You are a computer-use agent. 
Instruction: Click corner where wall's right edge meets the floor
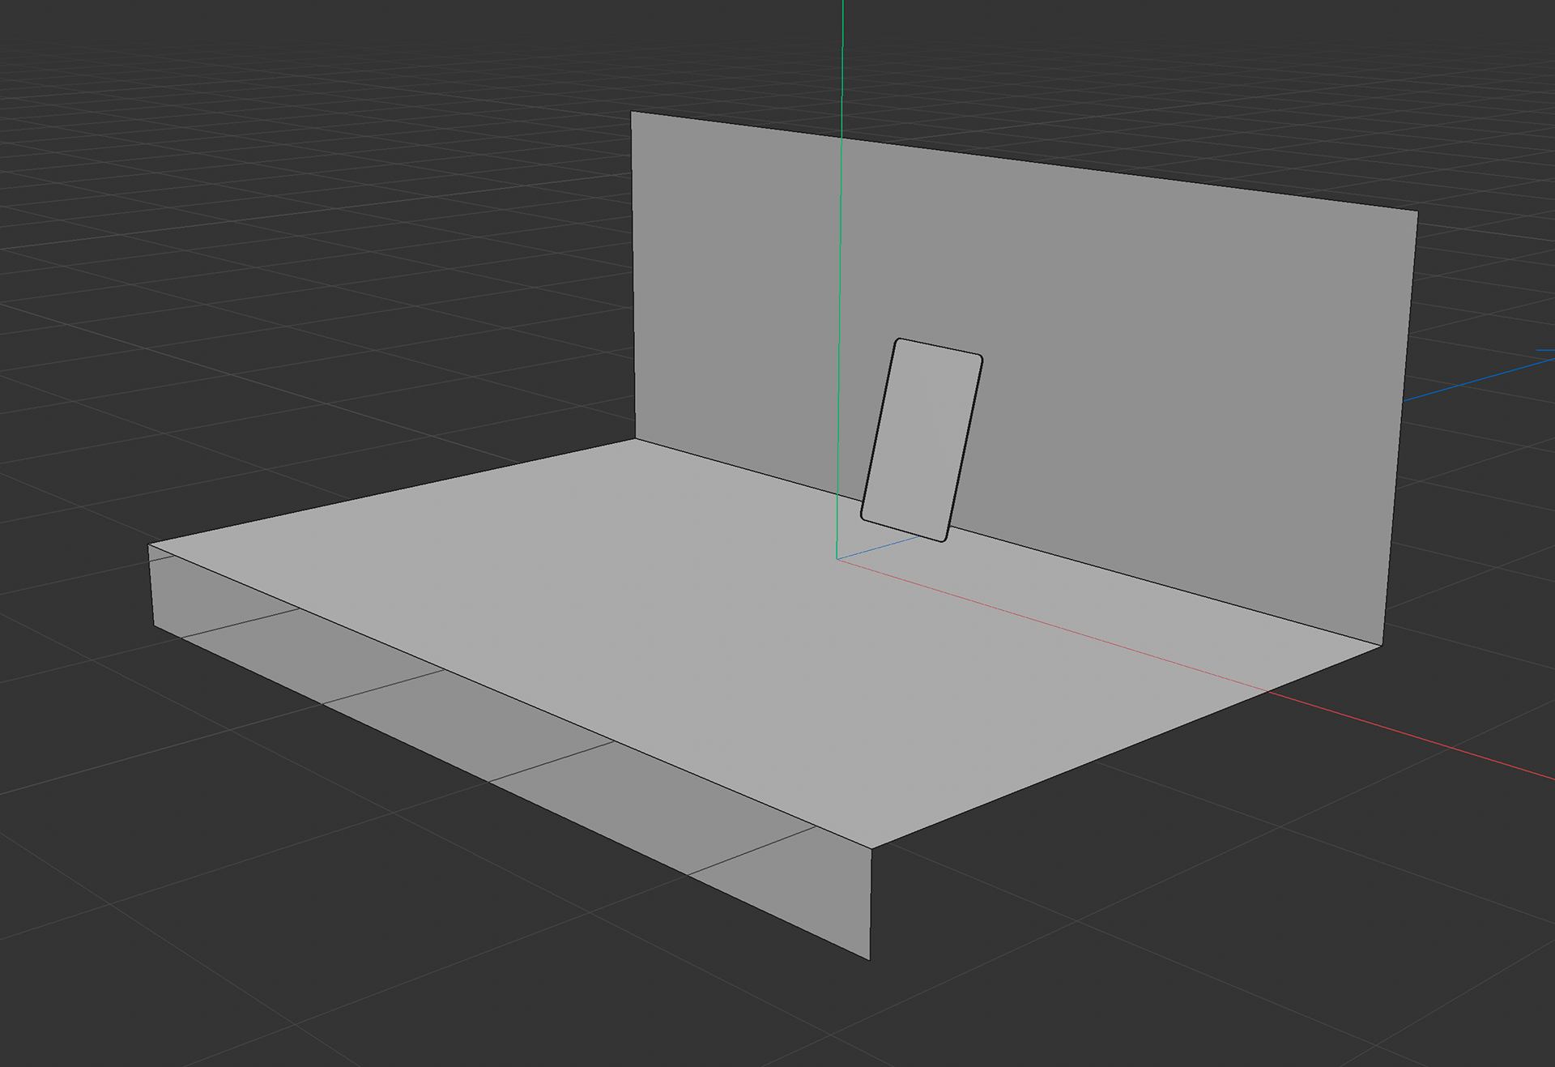tap(1381, 646)
